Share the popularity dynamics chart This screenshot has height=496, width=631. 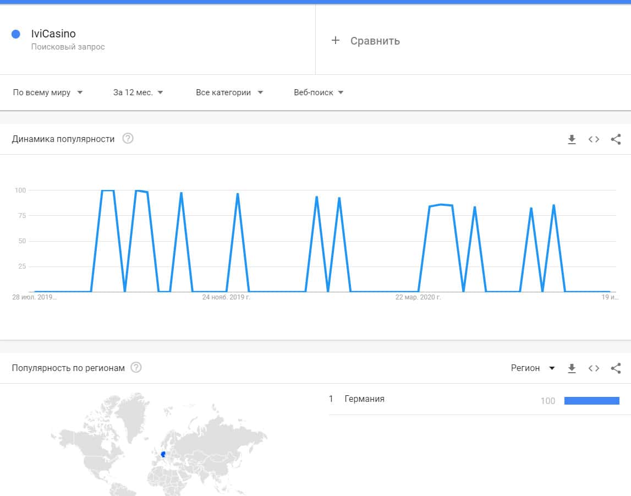tap(616, 139)
